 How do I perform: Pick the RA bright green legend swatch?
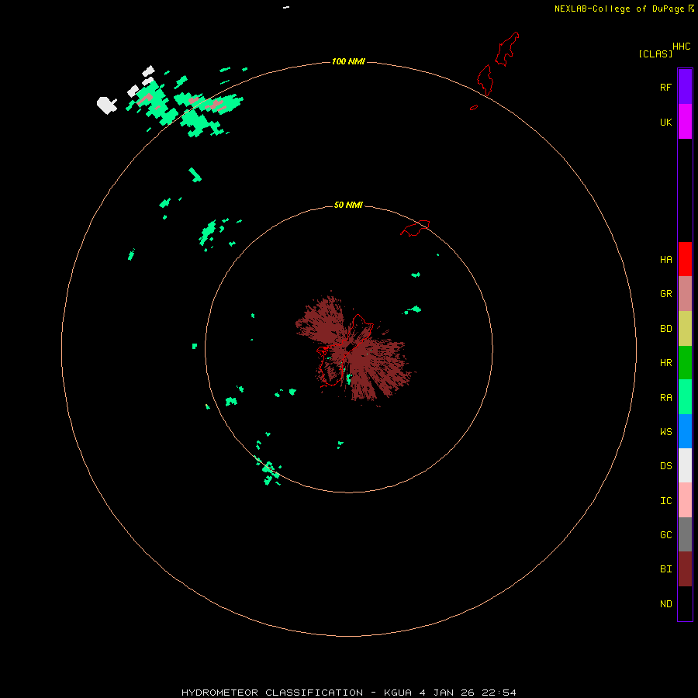(x=685, y=397)
